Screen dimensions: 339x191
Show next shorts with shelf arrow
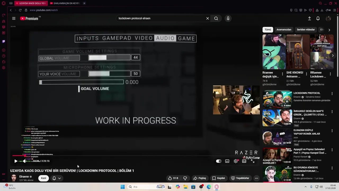(333, 55)
